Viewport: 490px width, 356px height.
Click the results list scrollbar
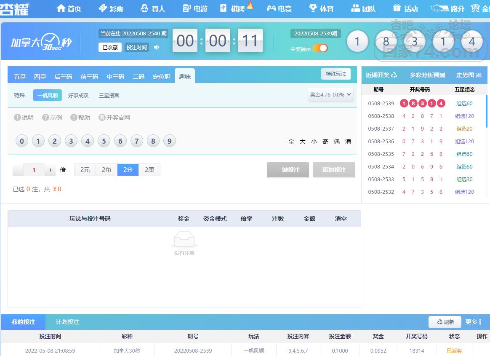click(486, 111)
